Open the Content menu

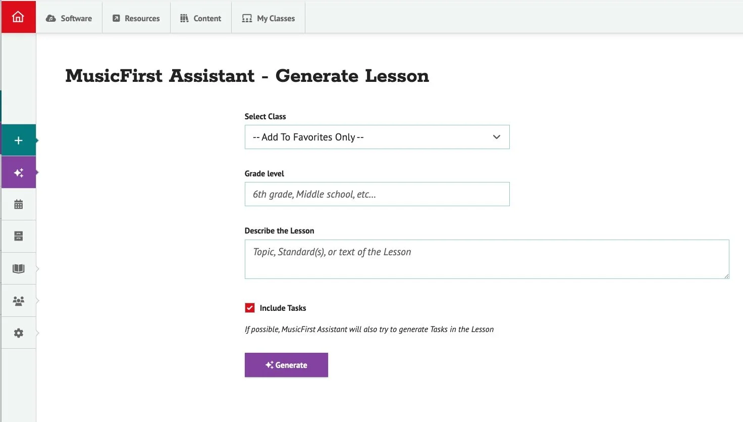click(x=201, y=18)
